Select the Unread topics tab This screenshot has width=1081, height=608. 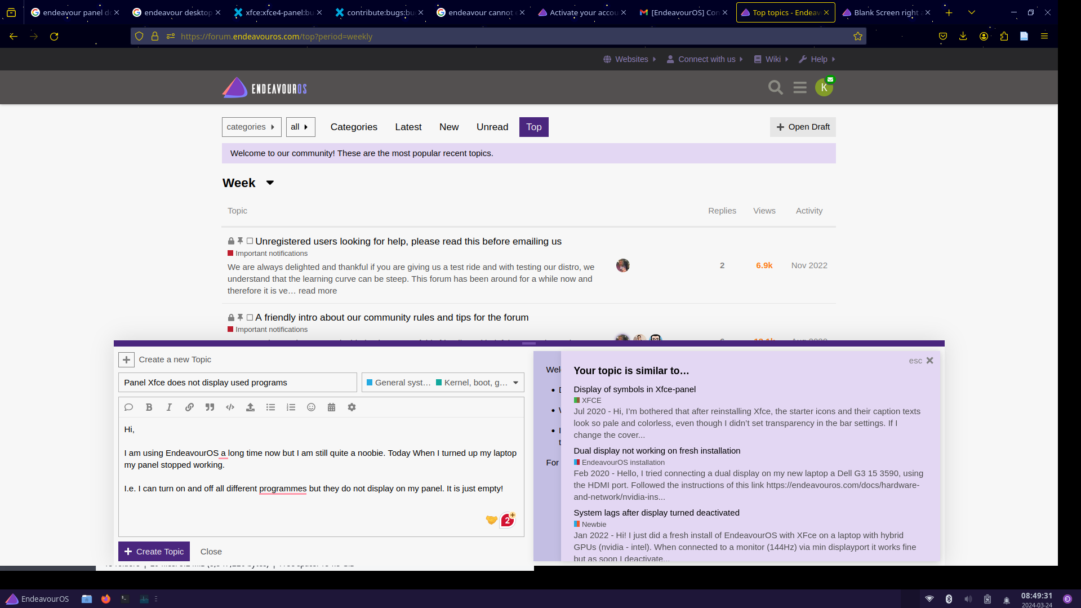[x=491, y=127]
